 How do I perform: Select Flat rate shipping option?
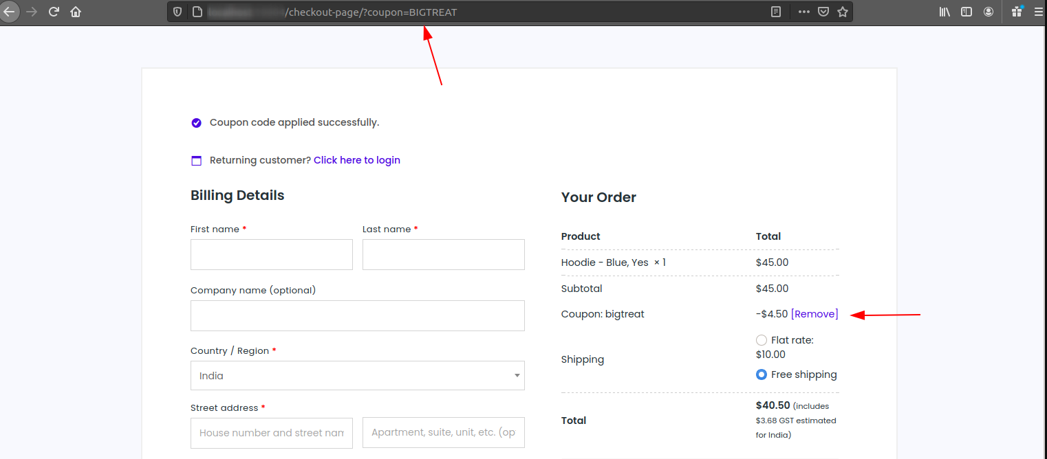[x=762, y=340]
